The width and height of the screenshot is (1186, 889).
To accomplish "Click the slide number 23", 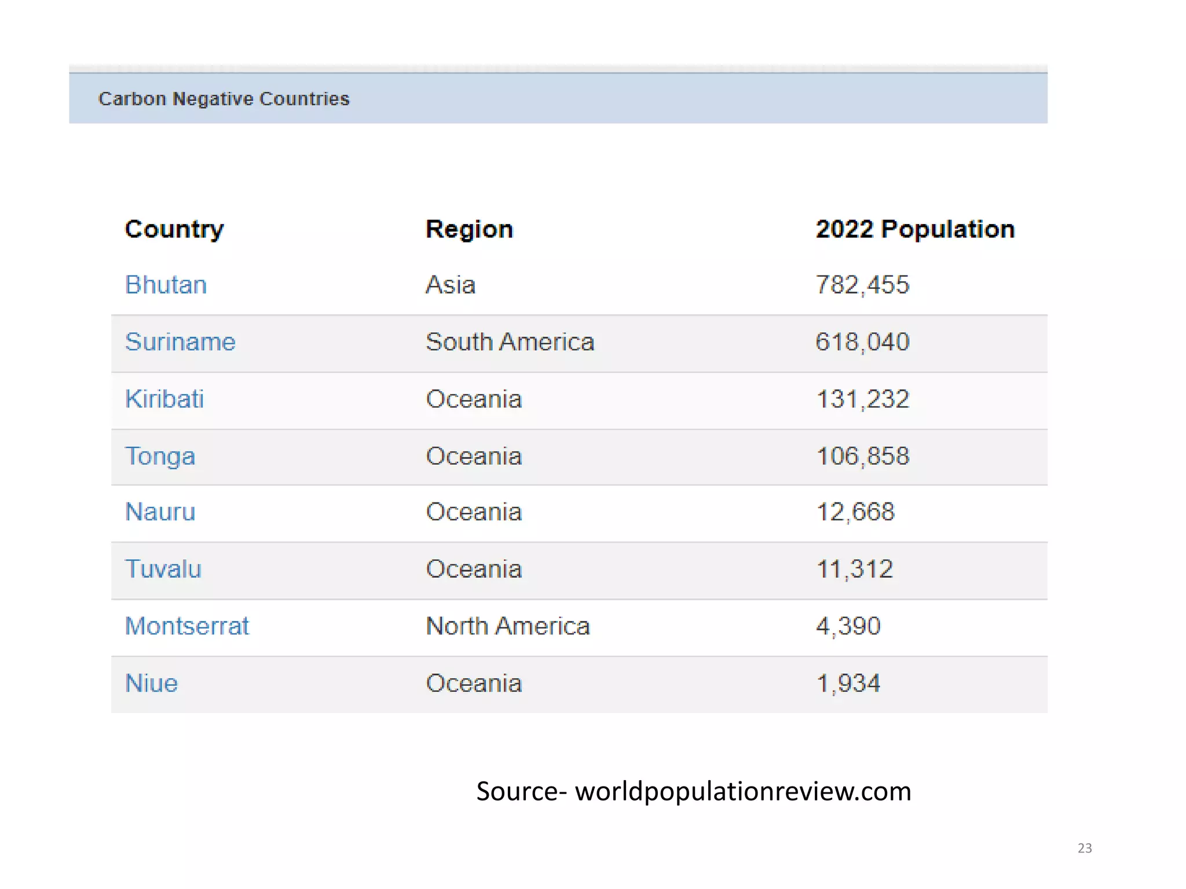I will (1085, 848).
